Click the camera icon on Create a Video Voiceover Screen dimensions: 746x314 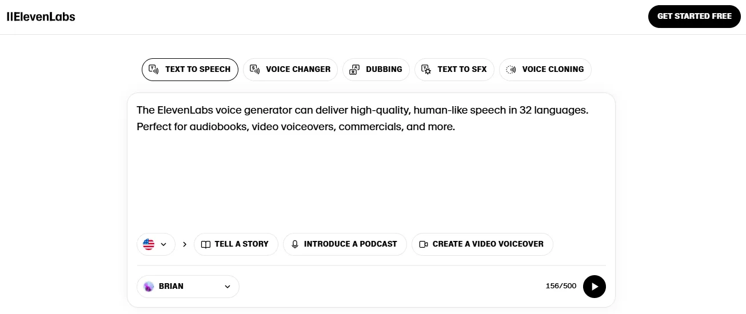[x=424, y=244]
